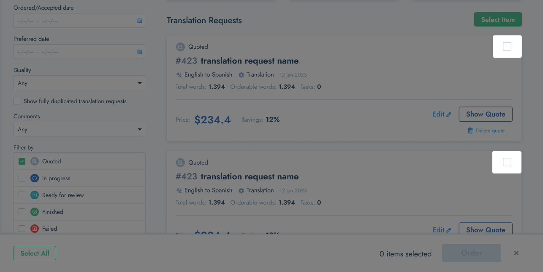The width and height of the screenshot is (543, 272).
Task: Open the Quality dropdown
Action: pos(79,83)
